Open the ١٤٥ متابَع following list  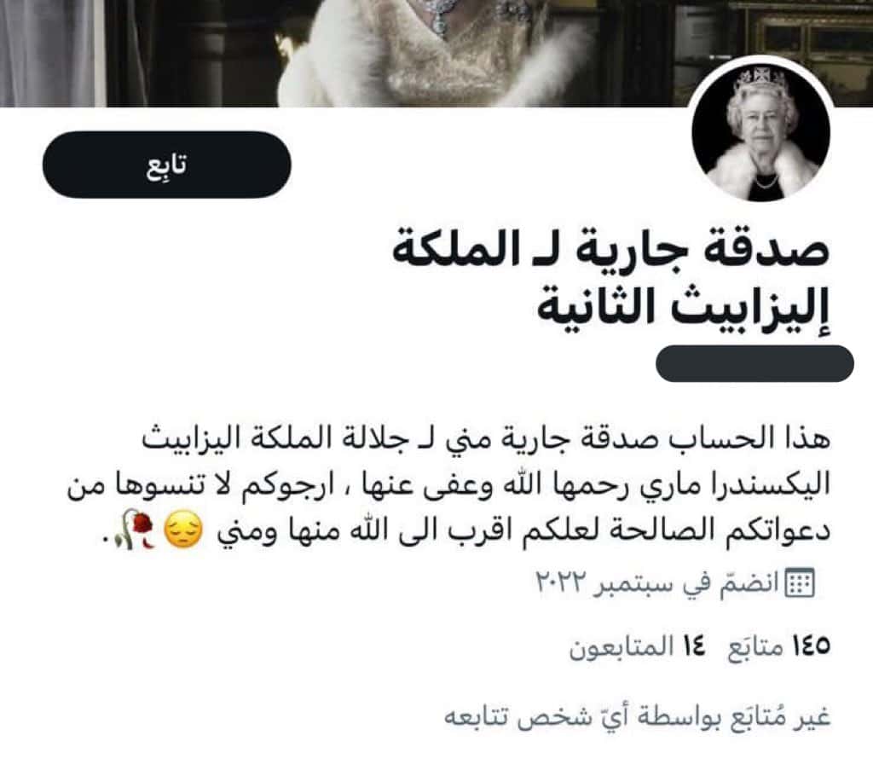click(x=779, y=647)
